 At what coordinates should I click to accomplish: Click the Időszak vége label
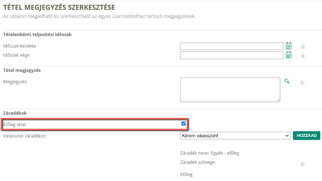(16, 55)
